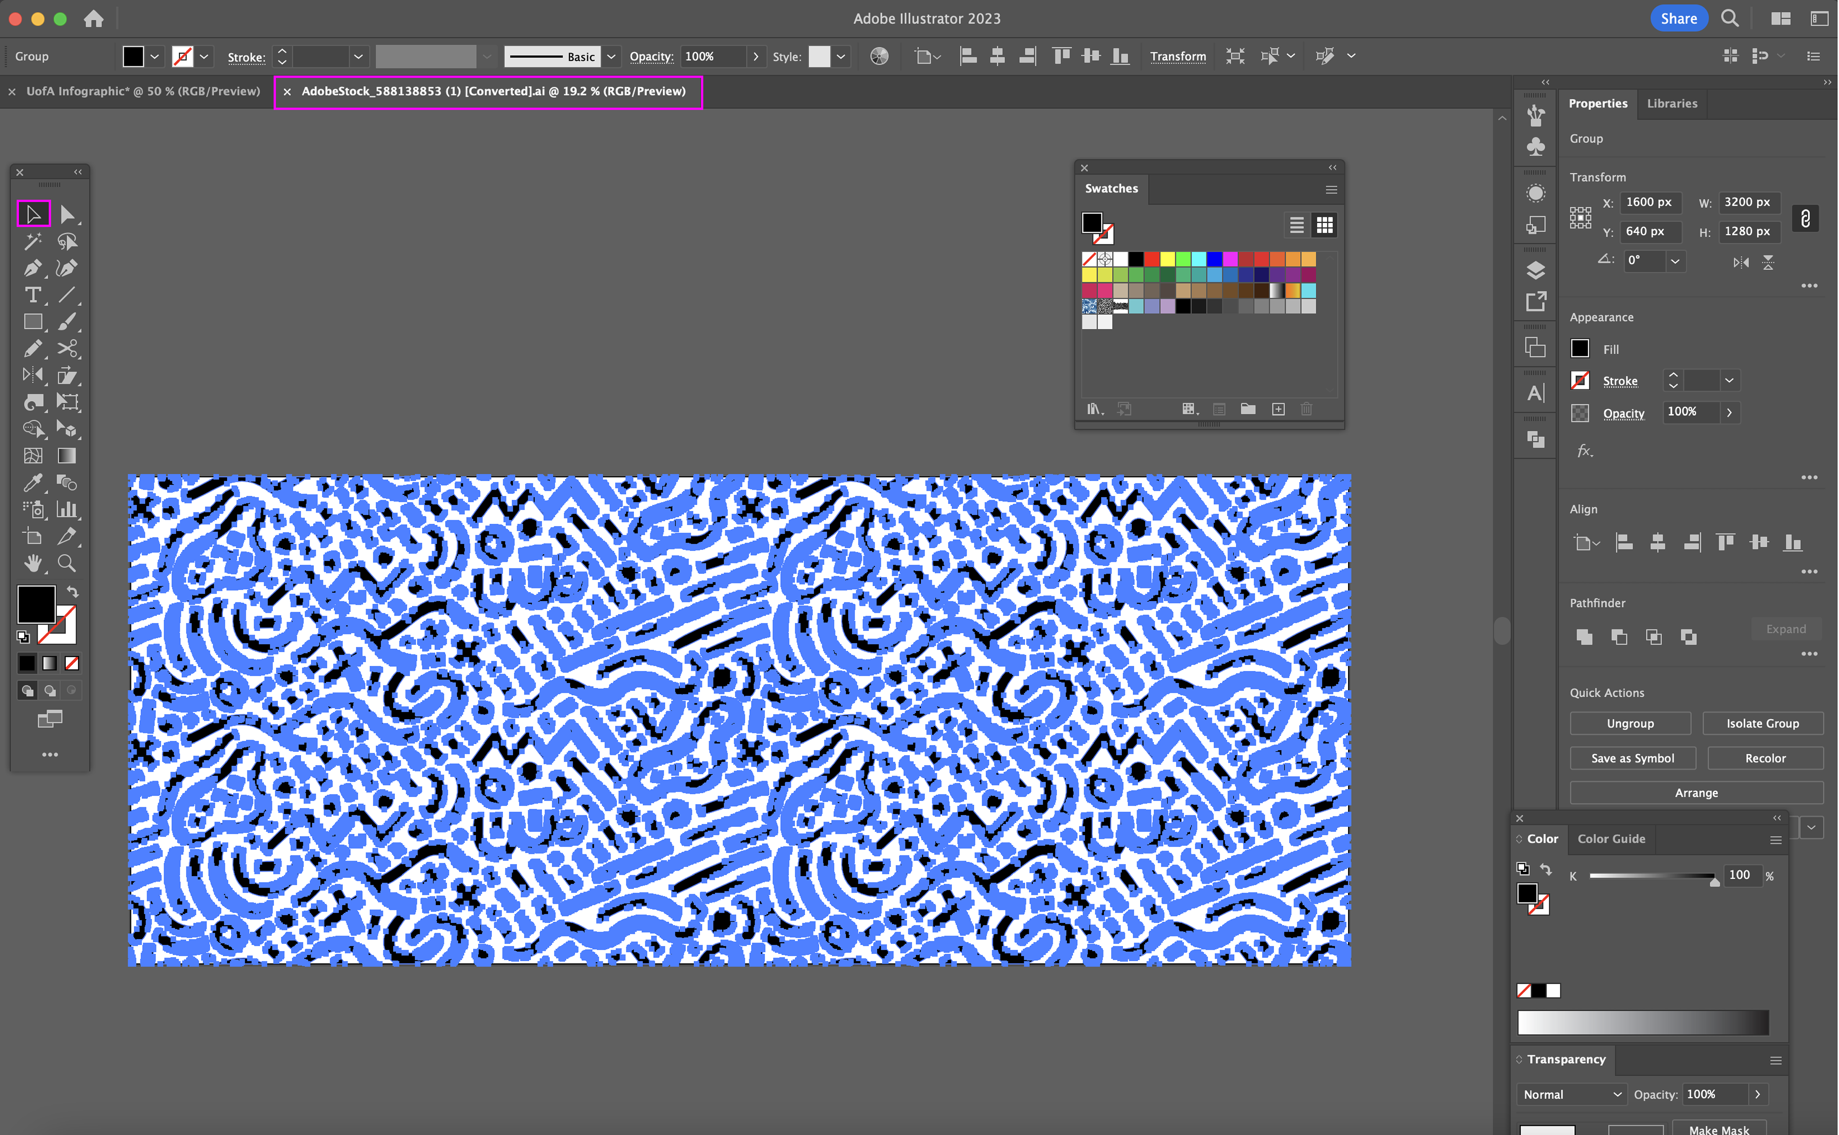Swap fill and stroke in toolbar
1839x1135 pixels.
point(73,592)
